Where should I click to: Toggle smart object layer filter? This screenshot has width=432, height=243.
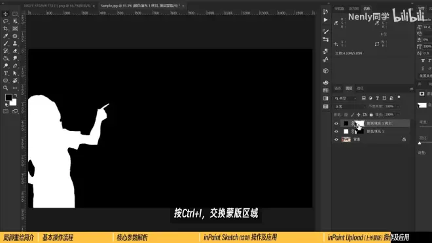391,98
